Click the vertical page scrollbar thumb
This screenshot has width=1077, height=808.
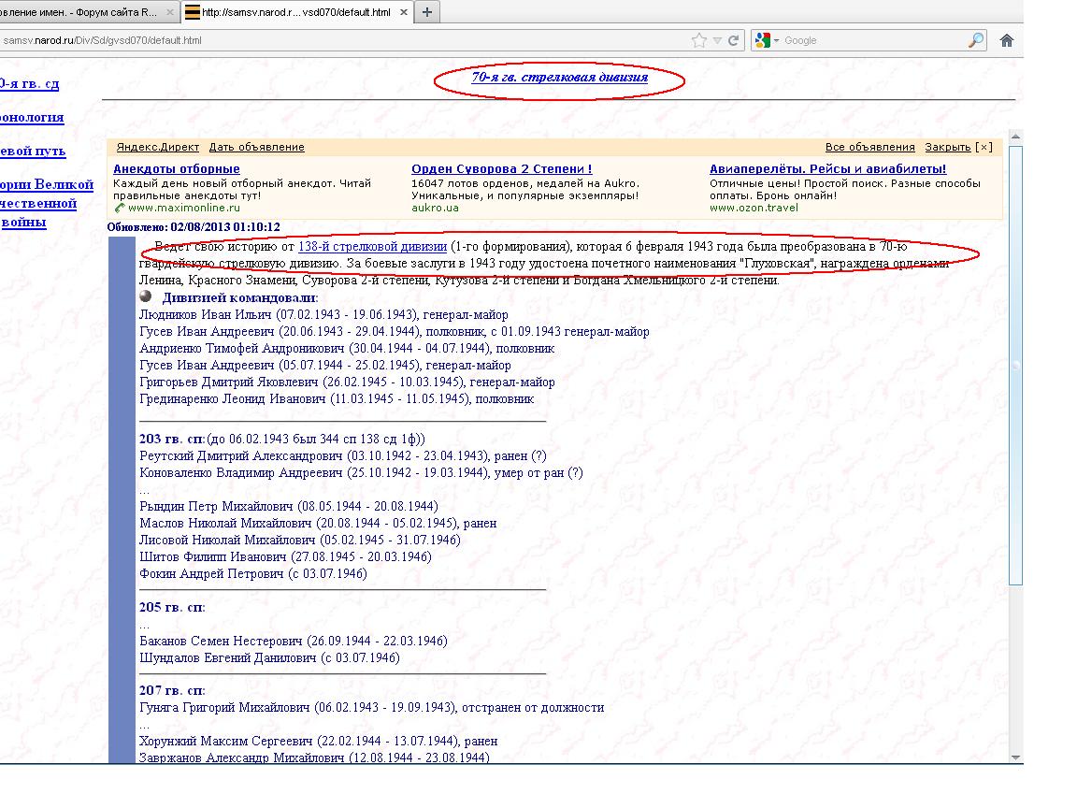point(1016,365)
